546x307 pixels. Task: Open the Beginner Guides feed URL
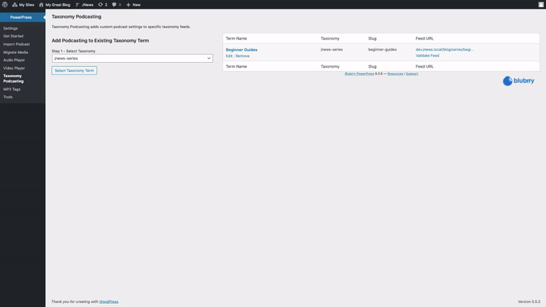coord(444,50)
